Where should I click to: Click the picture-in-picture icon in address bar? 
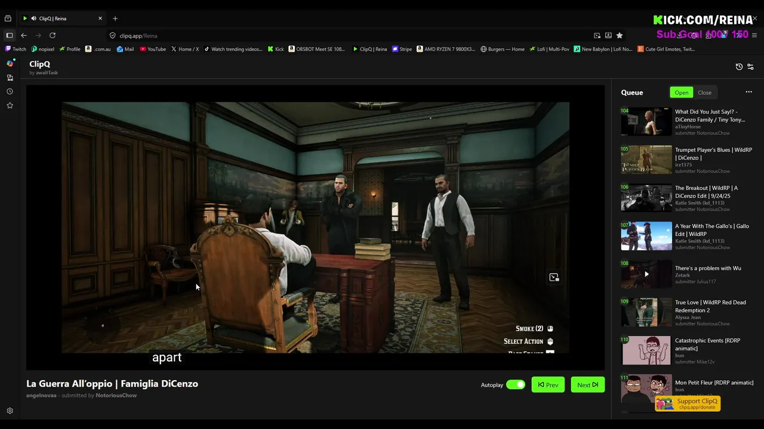597,36
